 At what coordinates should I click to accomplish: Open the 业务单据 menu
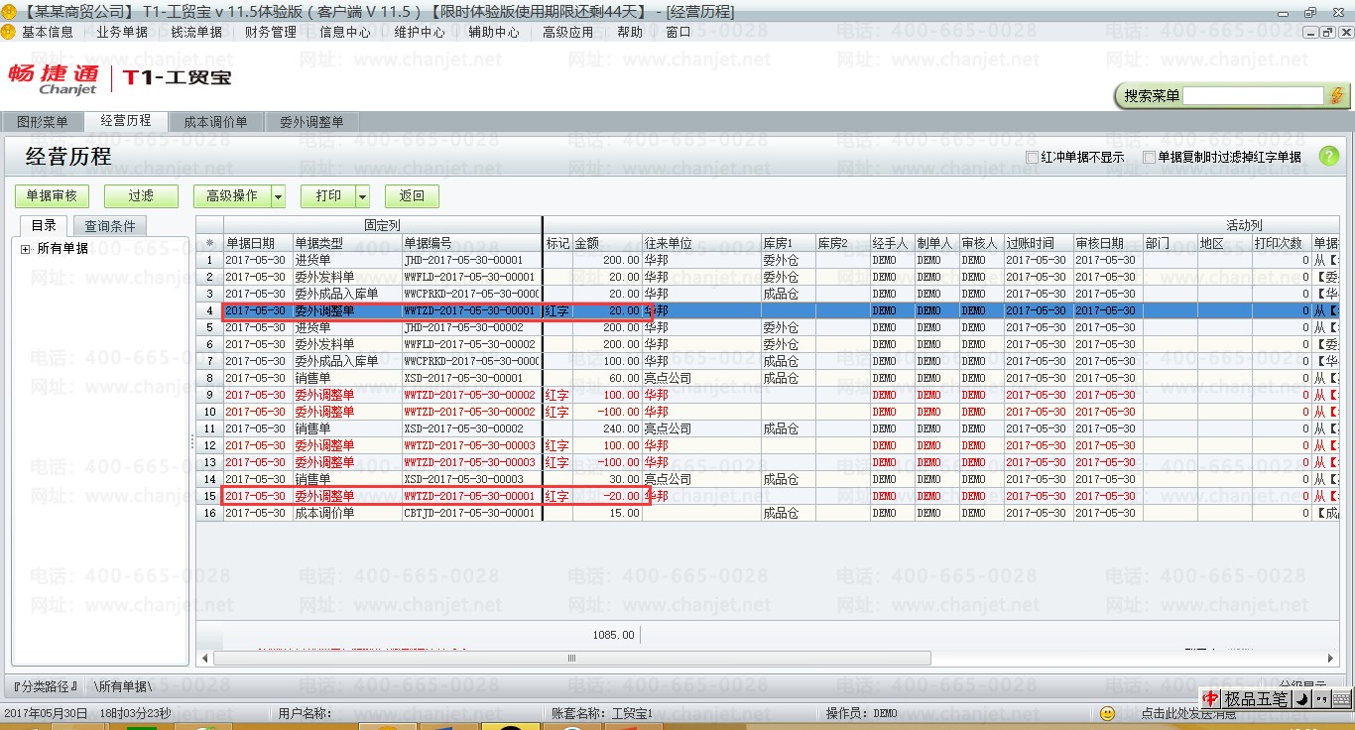[x=122, y=32]
